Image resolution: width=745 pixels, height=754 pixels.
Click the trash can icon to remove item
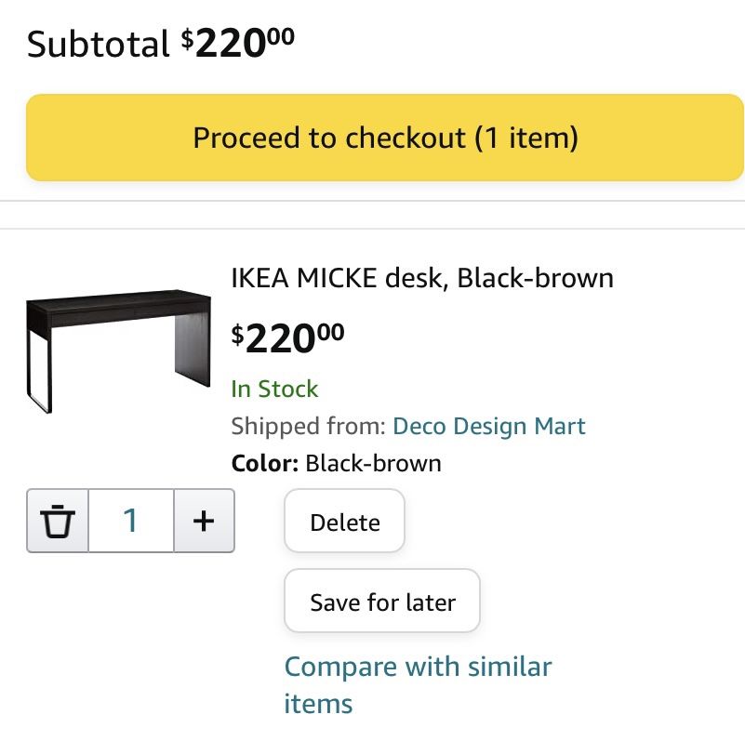[58, 522]
